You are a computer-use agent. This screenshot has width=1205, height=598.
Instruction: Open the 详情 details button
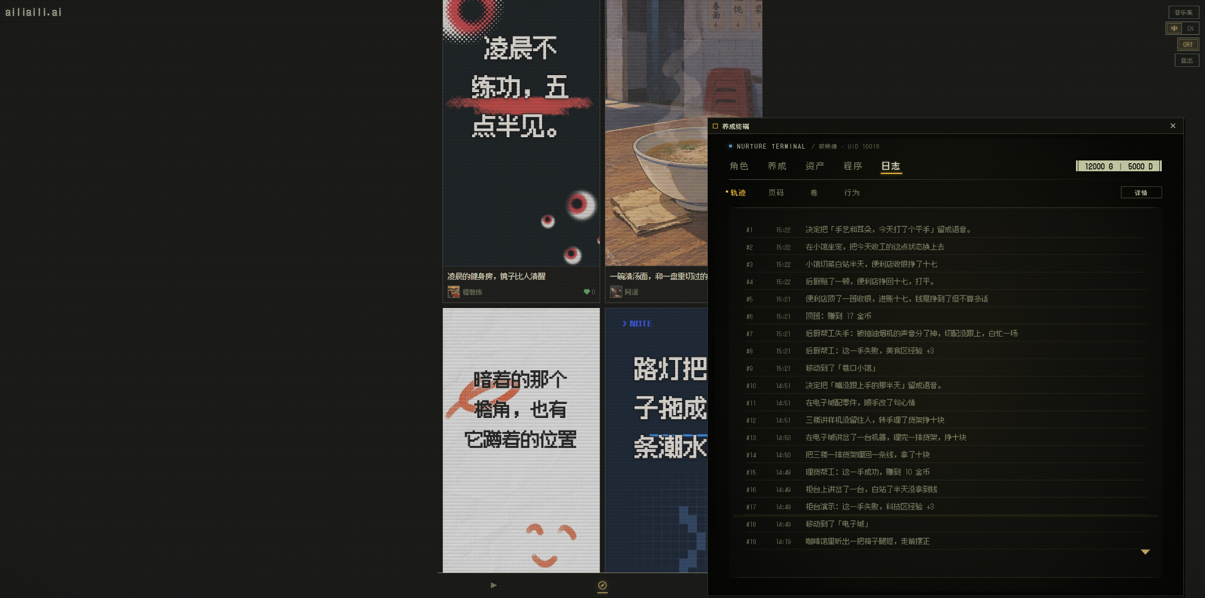pos(1141,192)
